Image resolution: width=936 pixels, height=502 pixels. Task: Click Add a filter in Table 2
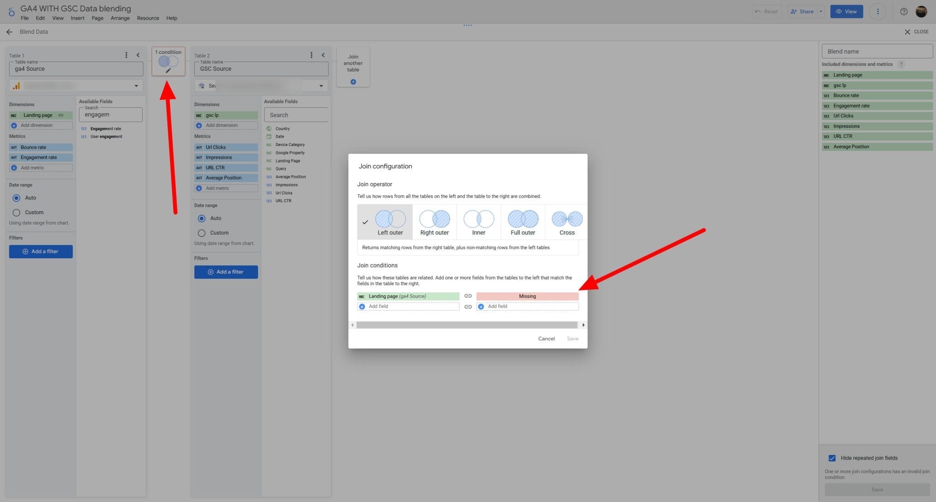(x=226, y=272)
